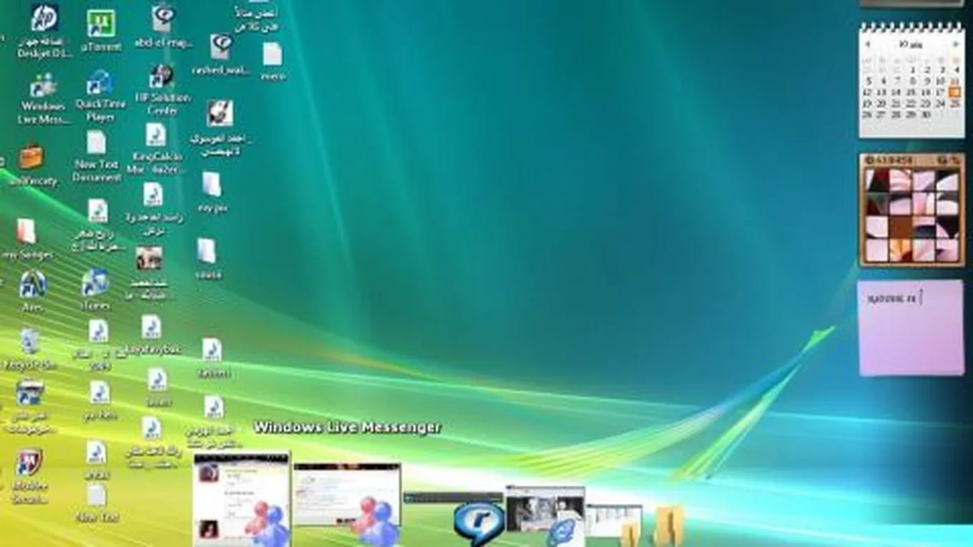Open the McAfee Security shortcut

pos(29,463)
